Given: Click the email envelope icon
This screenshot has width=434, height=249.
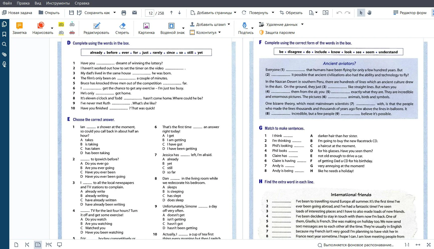Looking at the screenshot, I should click(x=135, y=13).
